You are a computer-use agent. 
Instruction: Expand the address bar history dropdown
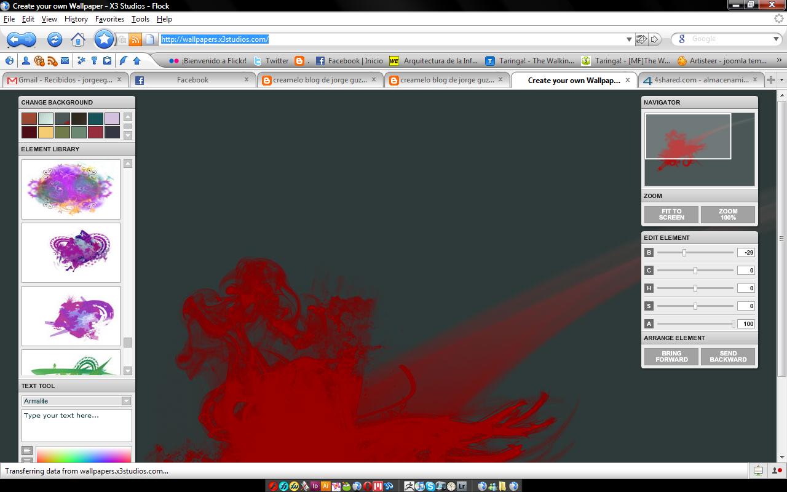coord(628,39)
